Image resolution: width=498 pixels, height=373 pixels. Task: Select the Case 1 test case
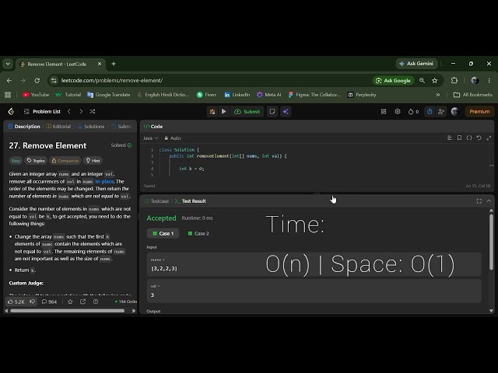(x=163, y=233)
